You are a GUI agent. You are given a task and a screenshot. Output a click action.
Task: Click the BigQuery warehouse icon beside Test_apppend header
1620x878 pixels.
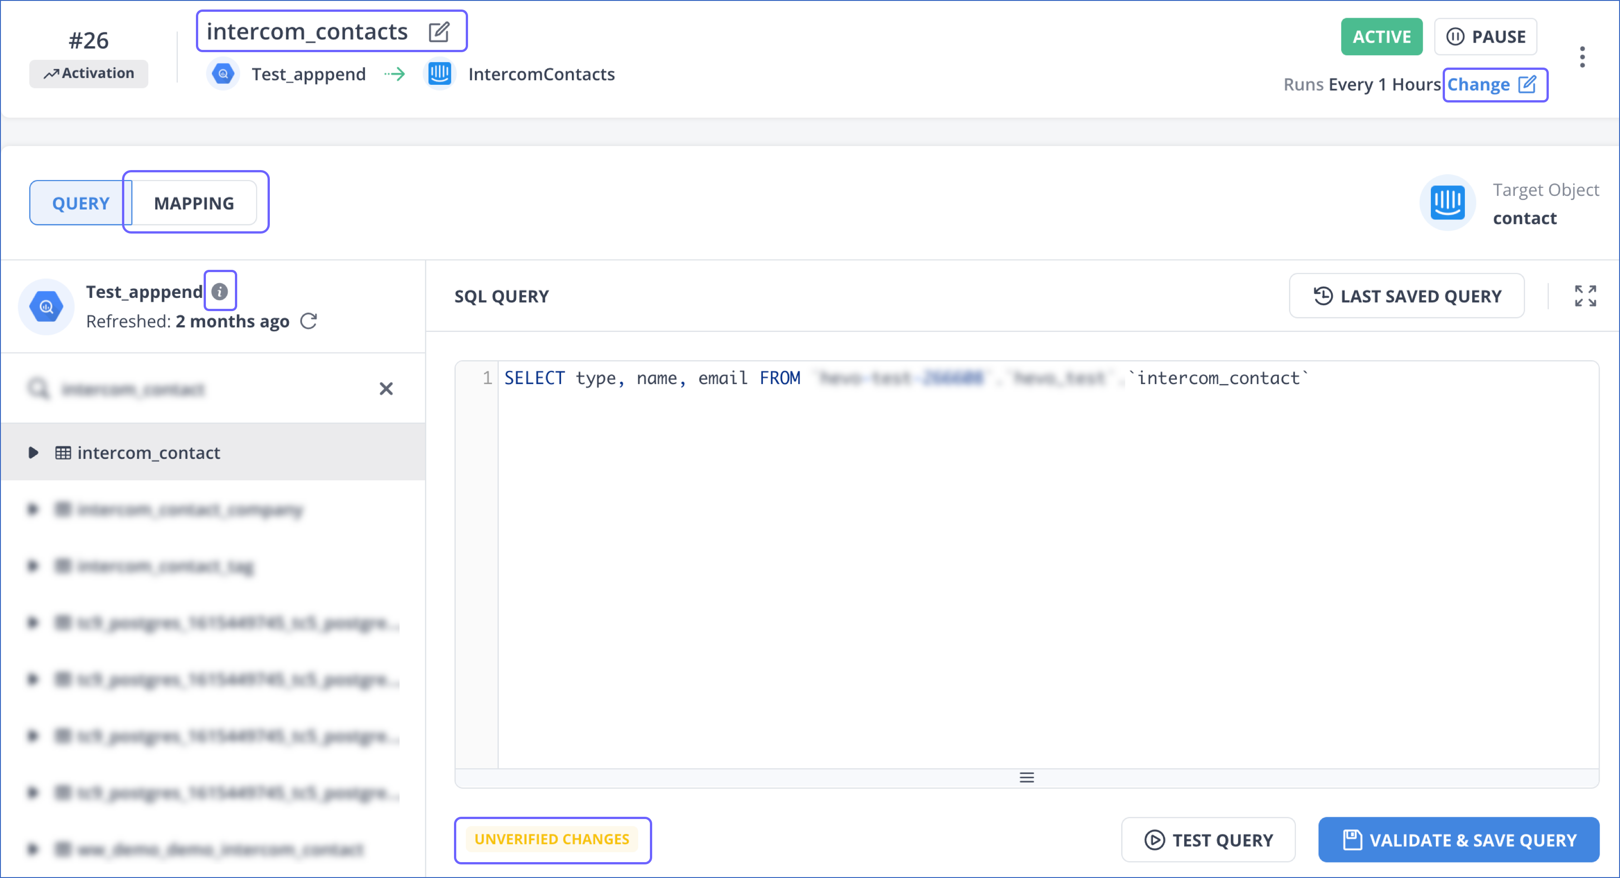pyautogui.click(x=223, y=74)
